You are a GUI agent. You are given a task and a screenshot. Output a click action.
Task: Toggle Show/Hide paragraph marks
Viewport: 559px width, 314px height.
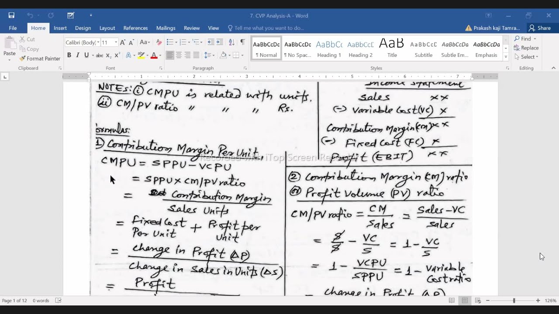[242, 42]
